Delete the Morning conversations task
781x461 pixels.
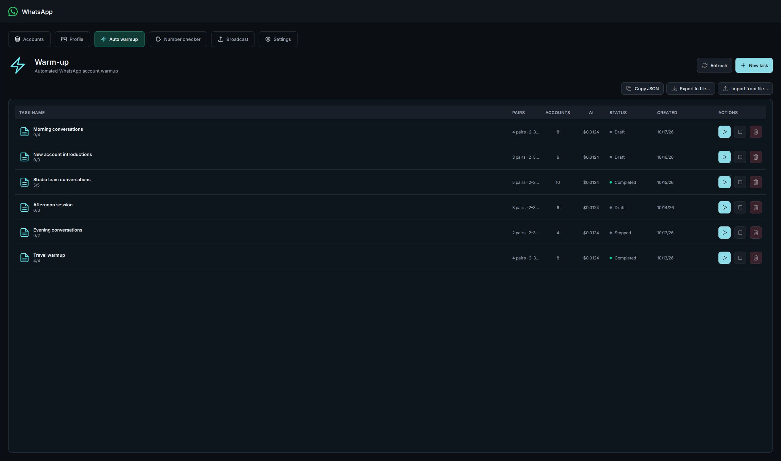click(x=755, y=132)
